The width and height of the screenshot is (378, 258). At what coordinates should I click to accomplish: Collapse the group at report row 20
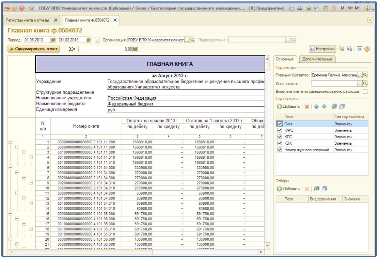10,239
